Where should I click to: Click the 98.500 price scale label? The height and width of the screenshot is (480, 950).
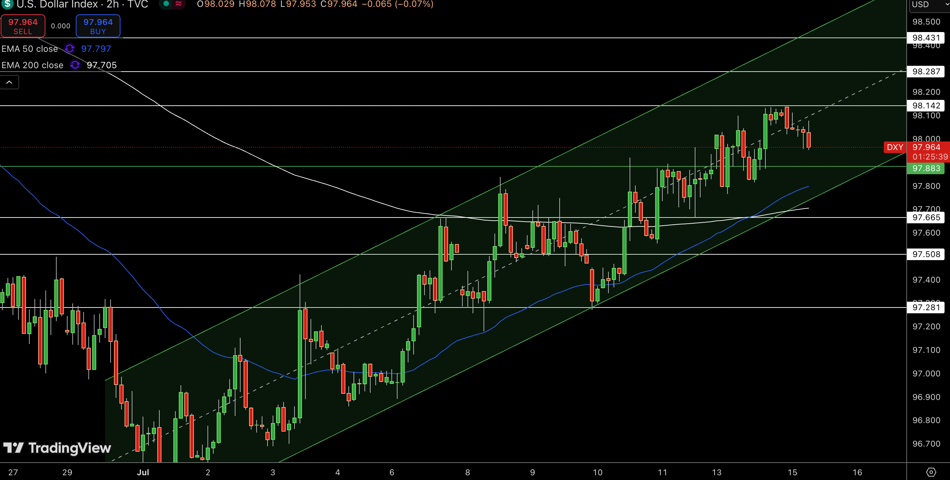[926, 22]
